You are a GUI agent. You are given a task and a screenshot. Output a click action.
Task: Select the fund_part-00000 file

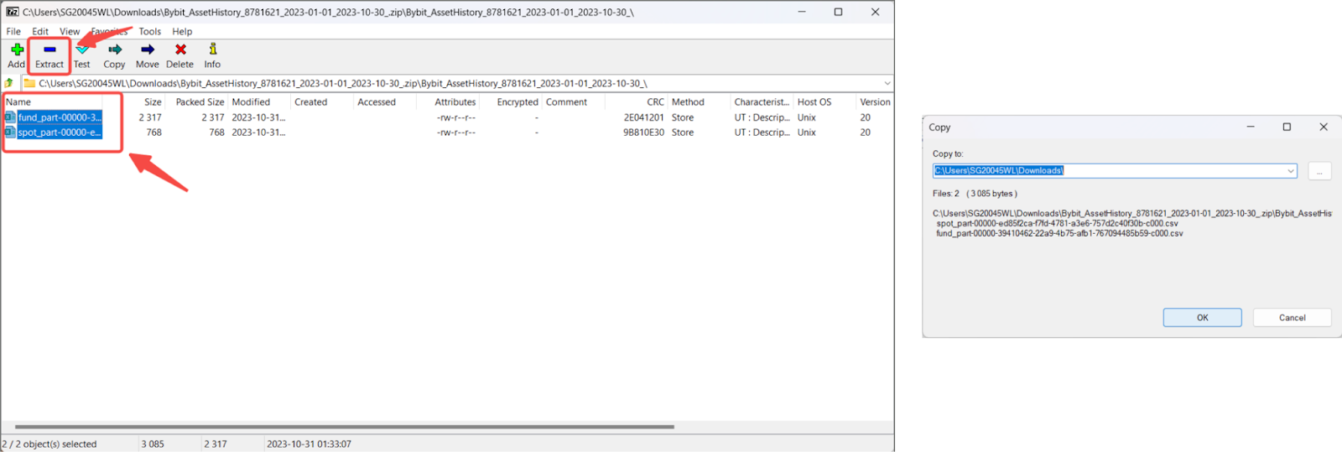pyautogui.click(x=59, y=117)
